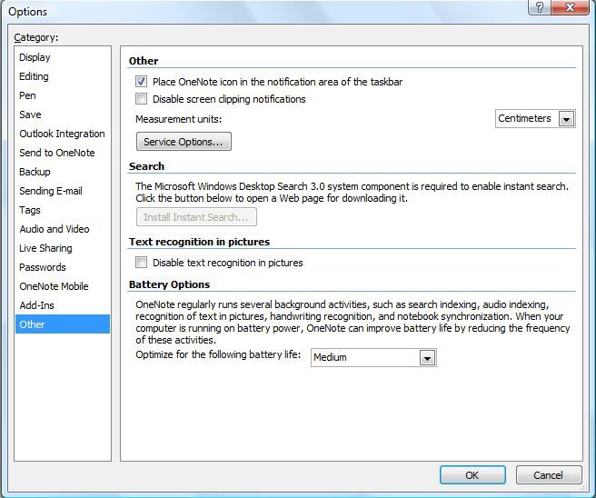The image size is (596, 498).
Task: Click the Service Options button
Action: (184, 142)
